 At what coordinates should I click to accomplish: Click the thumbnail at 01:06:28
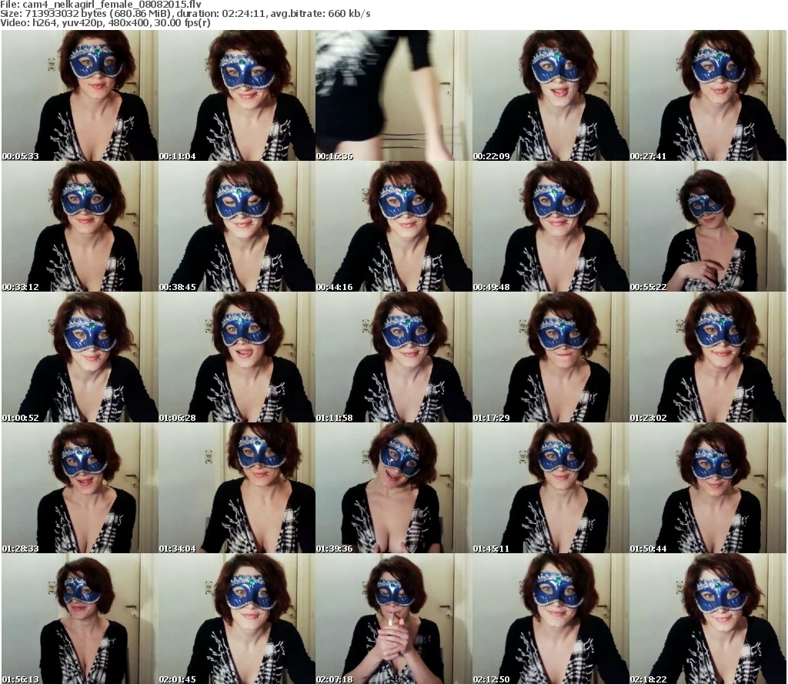tap(237, 357)
